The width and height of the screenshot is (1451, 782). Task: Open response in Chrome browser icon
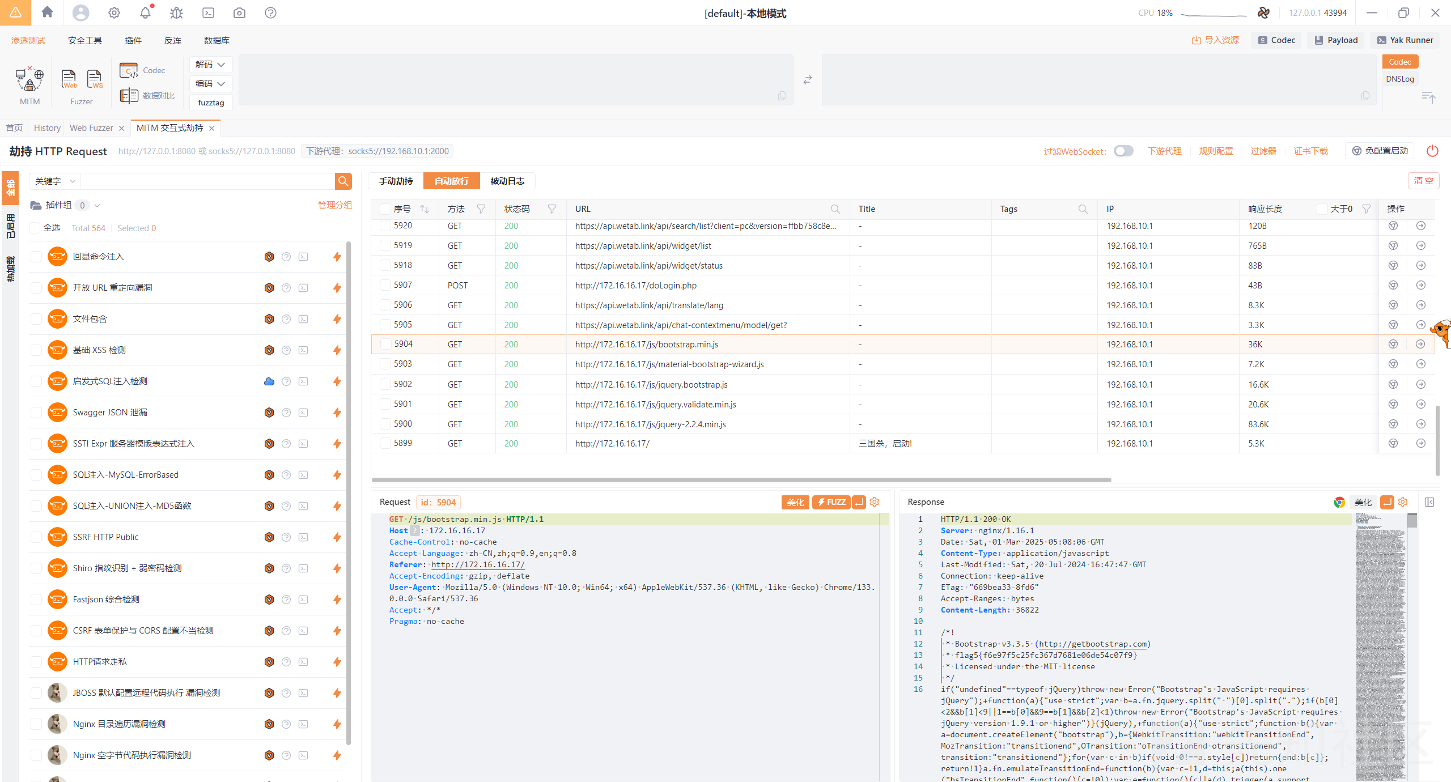[x=1339, y=502]
